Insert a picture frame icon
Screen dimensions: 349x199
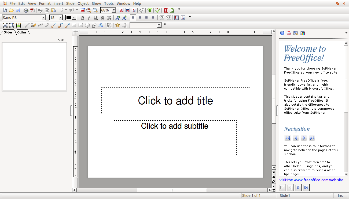tap(18, 25)
